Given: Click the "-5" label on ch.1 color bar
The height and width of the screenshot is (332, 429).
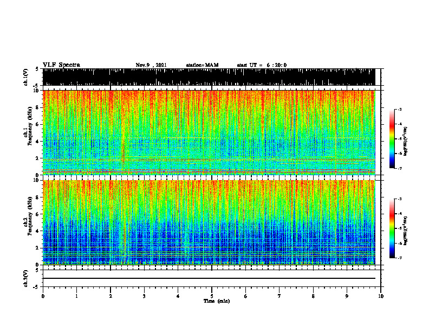Looking at the screenshot, I should [400, 139].
